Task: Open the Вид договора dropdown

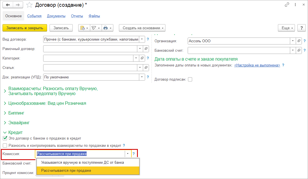Action: 142,39
